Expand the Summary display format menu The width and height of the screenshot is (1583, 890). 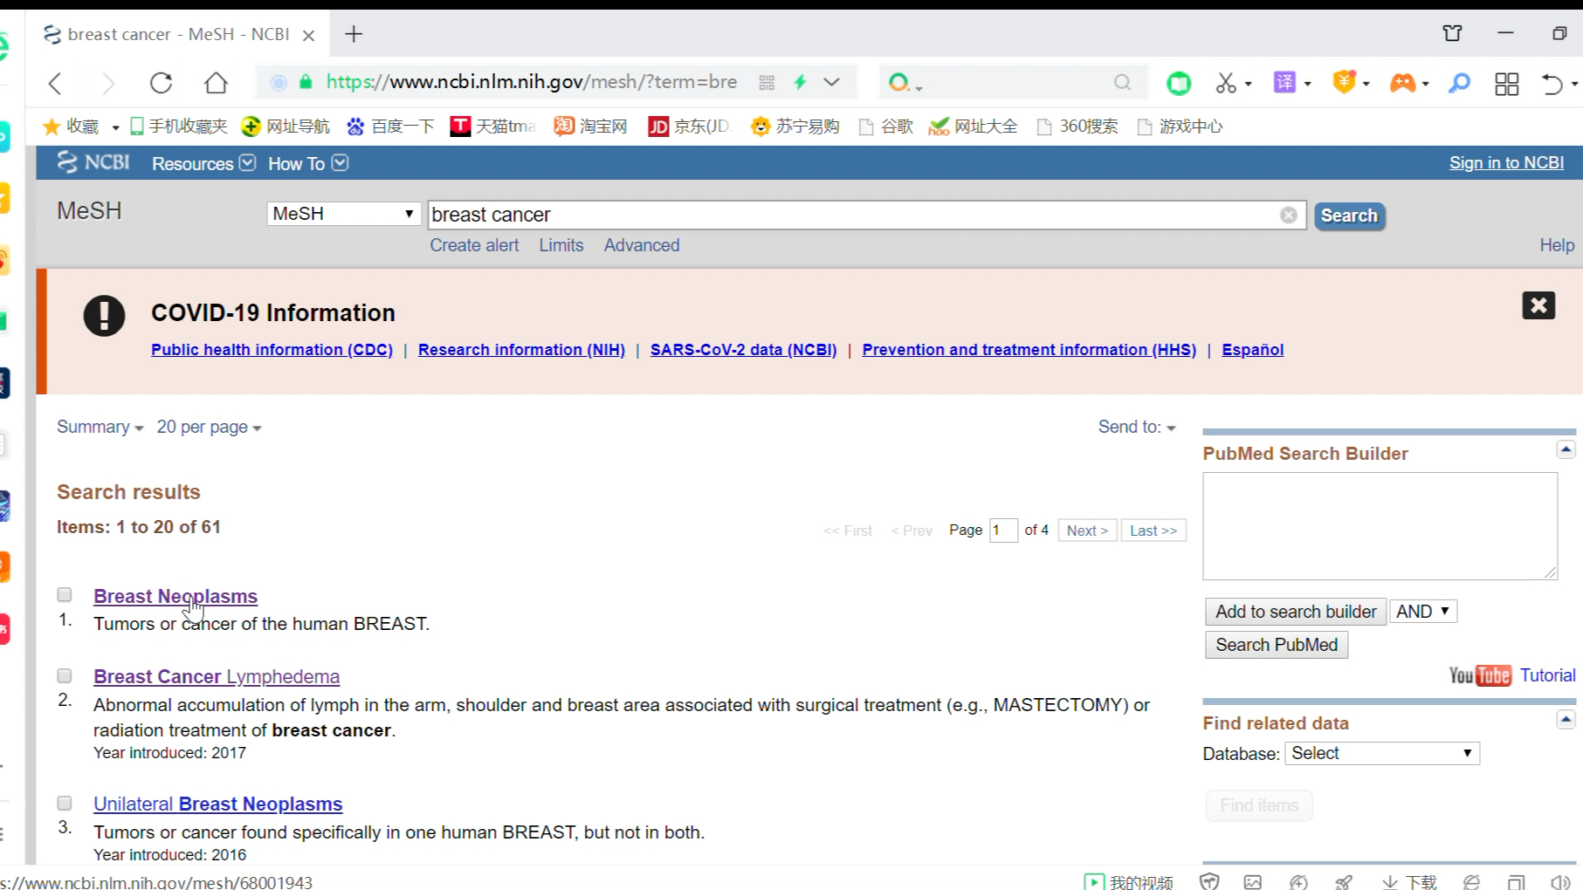point(100,427)
